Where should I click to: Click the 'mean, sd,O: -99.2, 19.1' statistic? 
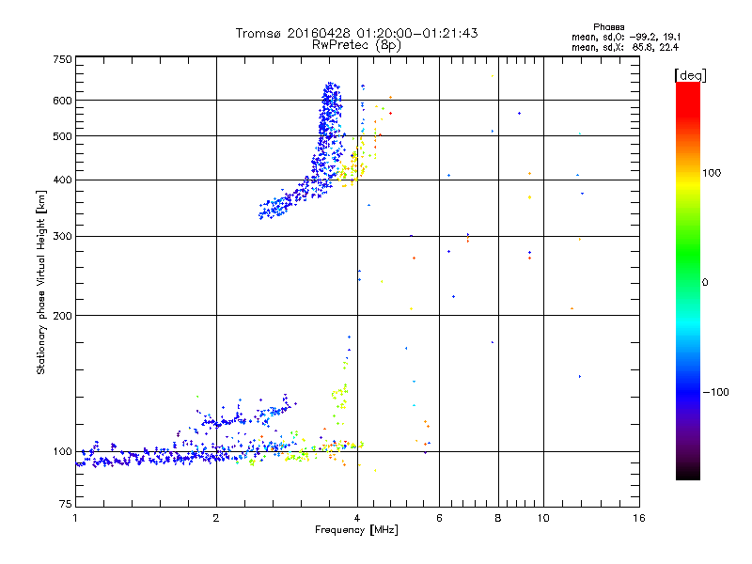point(626,37)
